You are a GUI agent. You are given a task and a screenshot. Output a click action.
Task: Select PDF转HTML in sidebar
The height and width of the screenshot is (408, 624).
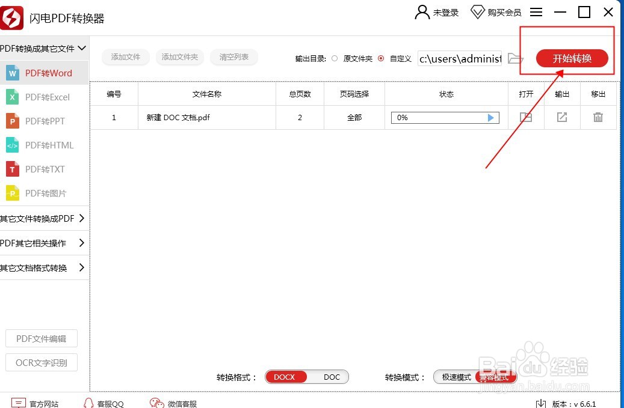point(44,145)
